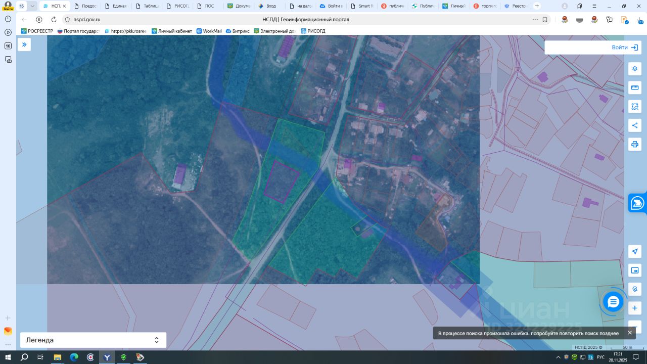Select the ruler measurement tool
The height and width of the screenshot is (364, 647).
(635, 88)
